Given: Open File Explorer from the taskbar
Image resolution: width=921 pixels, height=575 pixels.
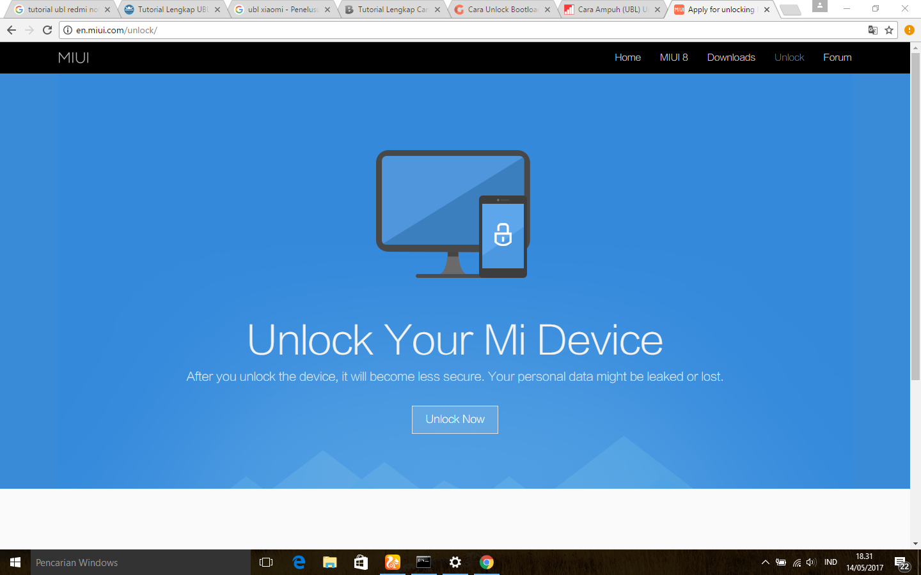Looking at the screenshot, I should click(329, 562).
